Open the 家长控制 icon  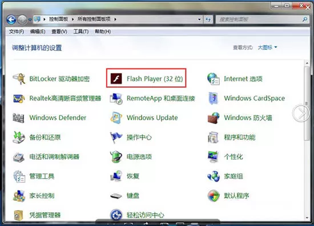(19, 196)
